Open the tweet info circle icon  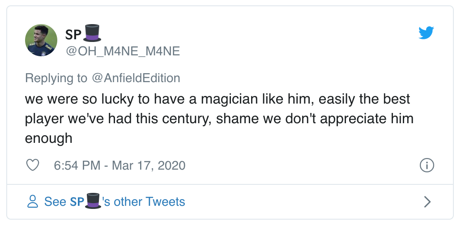(x=427, y=166)
